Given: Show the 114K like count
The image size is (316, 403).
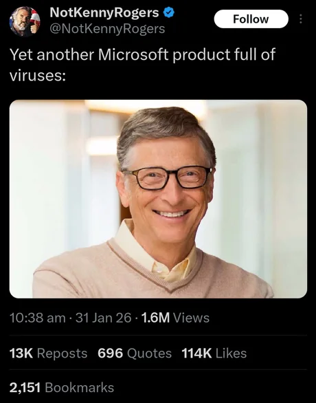Looking at the screenshot, I should click(196, 353).
